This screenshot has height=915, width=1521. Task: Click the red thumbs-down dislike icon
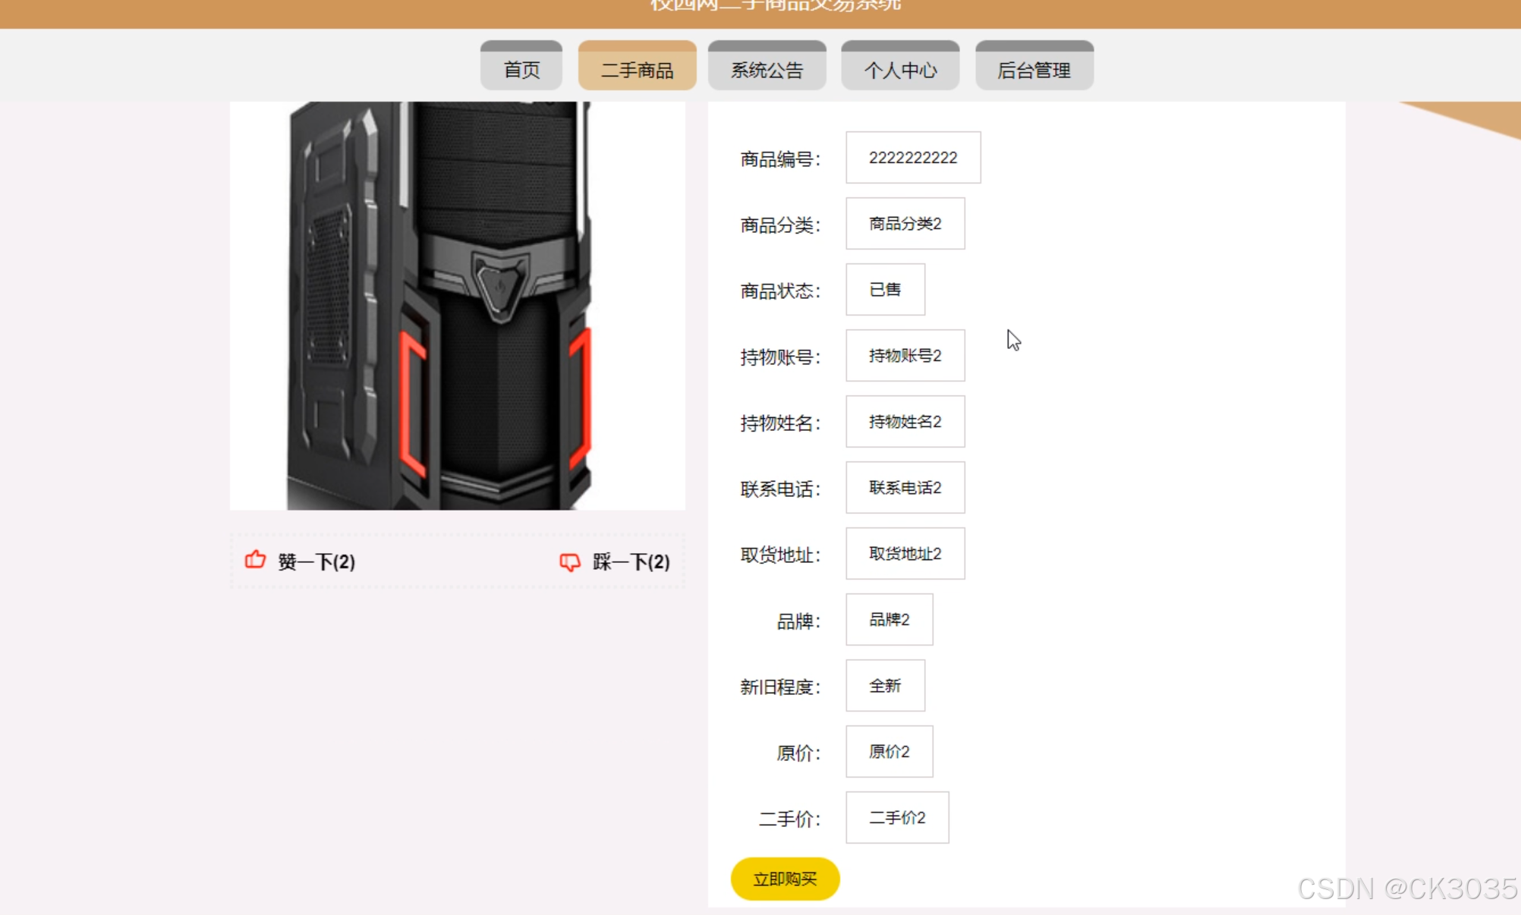[569, 561]
